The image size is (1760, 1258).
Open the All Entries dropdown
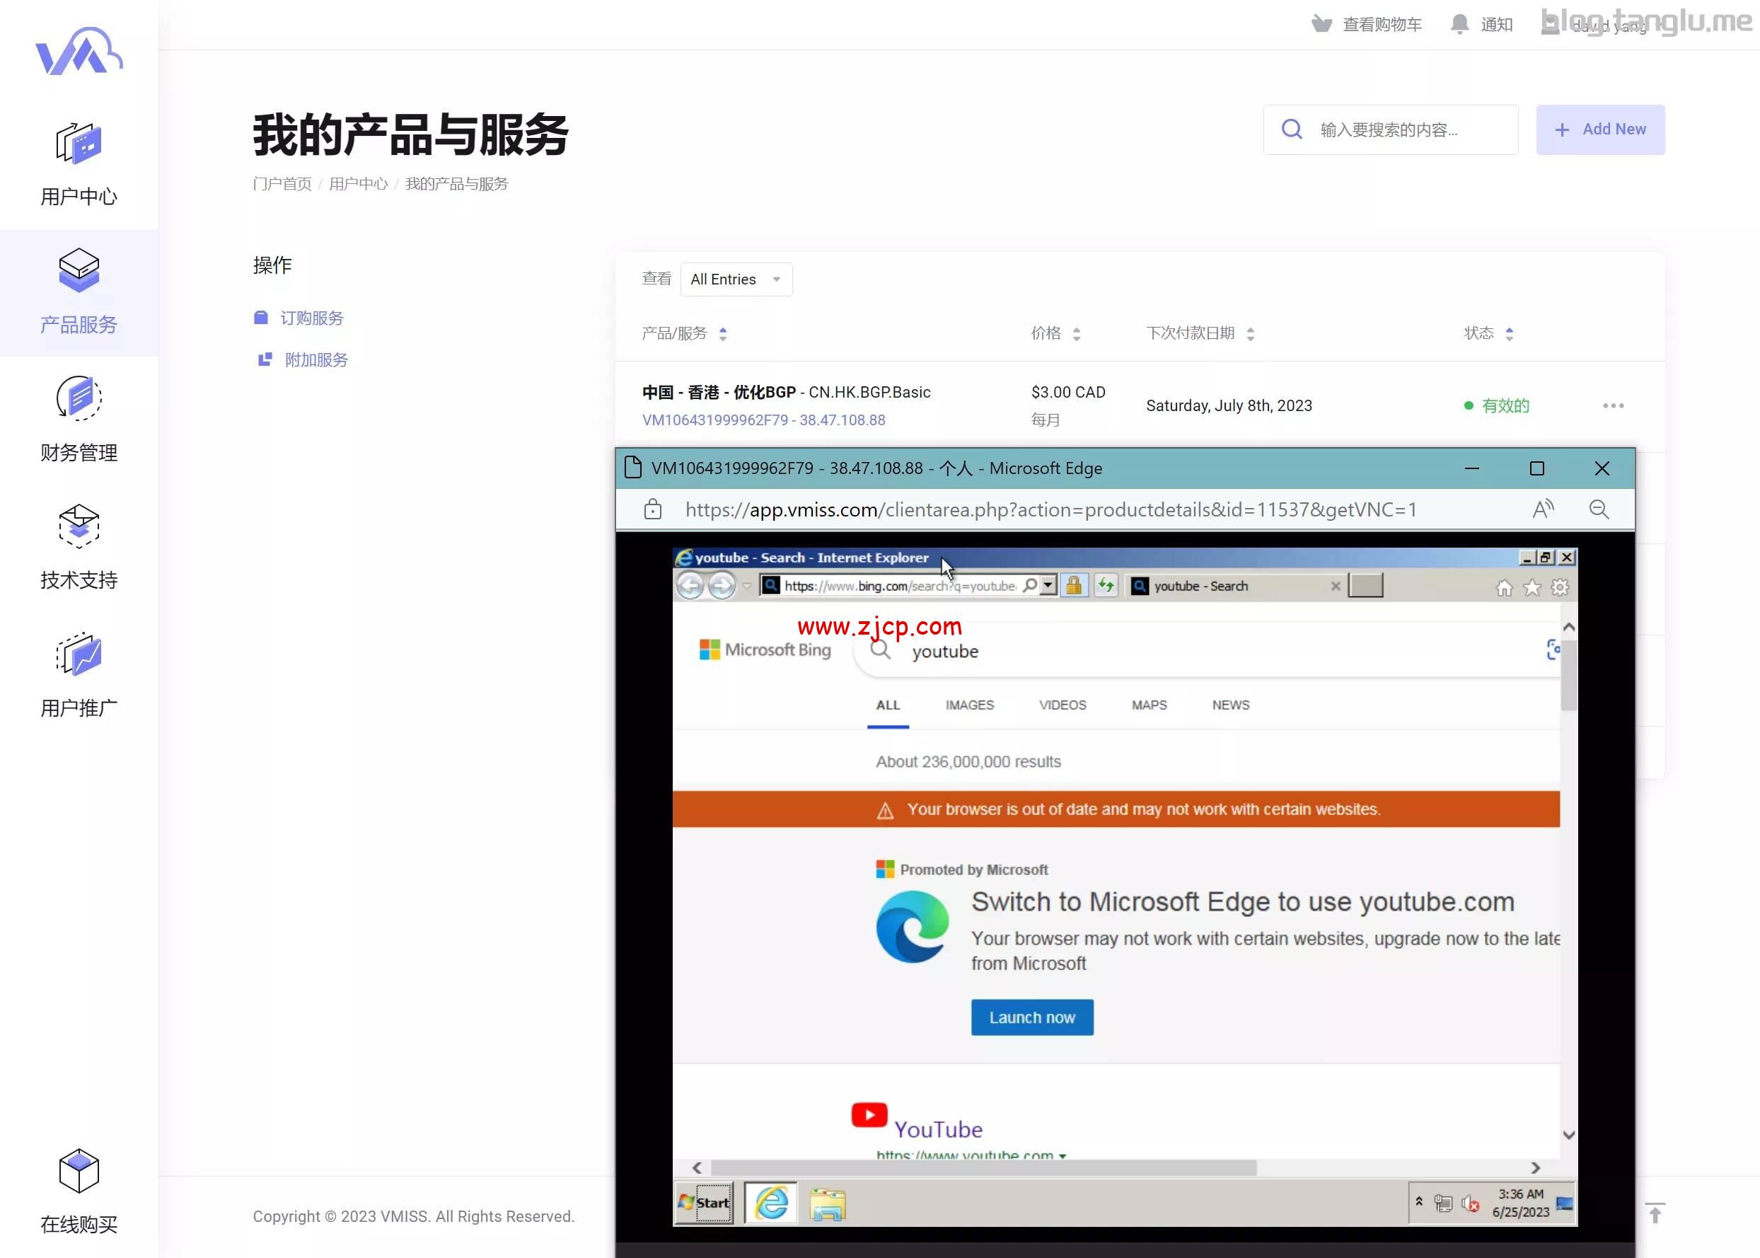[736, 279]
